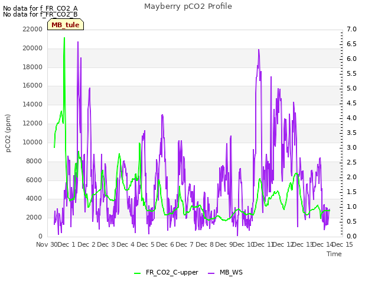
Task: Click the 4.5 right-axis tick label
Action: point(351,103)
